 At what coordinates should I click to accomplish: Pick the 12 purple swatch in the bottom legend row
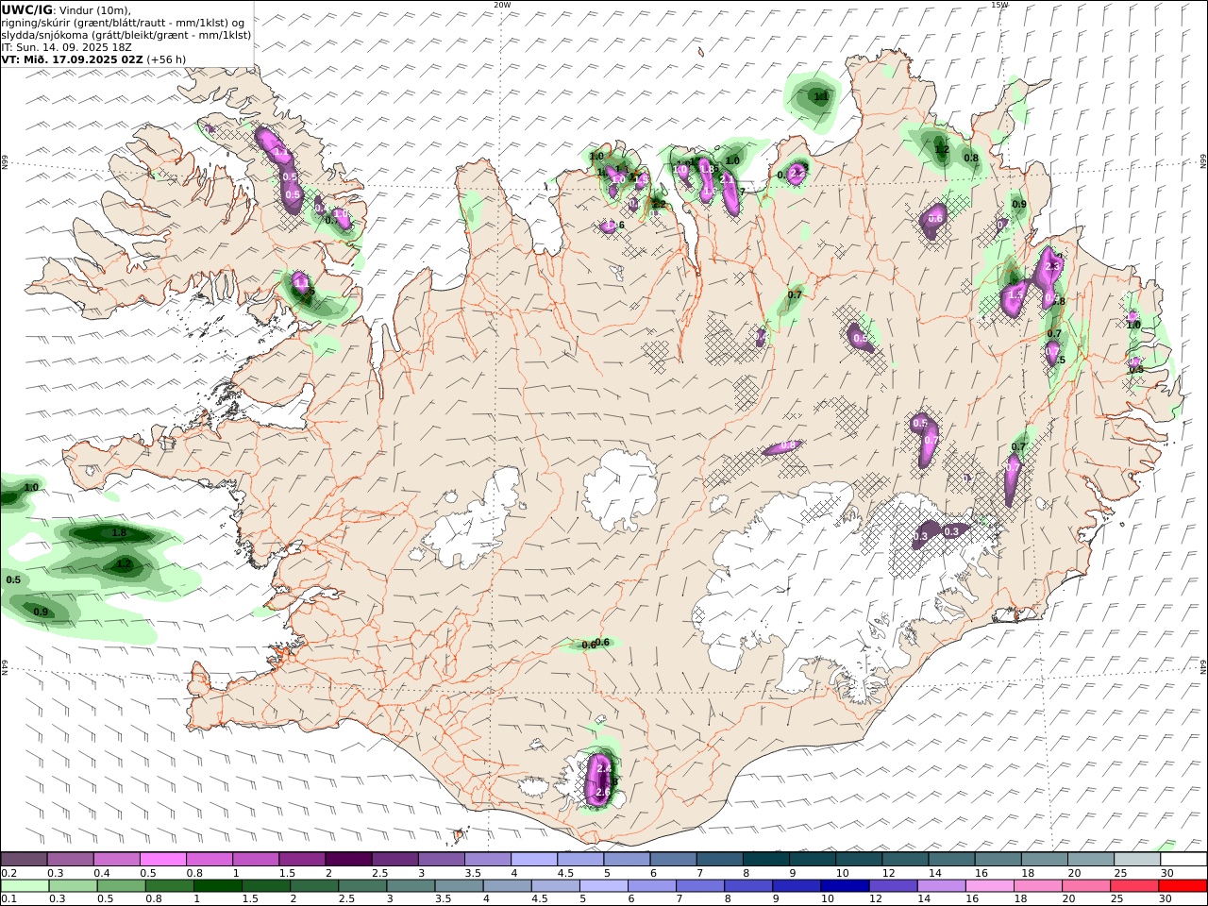892,886
